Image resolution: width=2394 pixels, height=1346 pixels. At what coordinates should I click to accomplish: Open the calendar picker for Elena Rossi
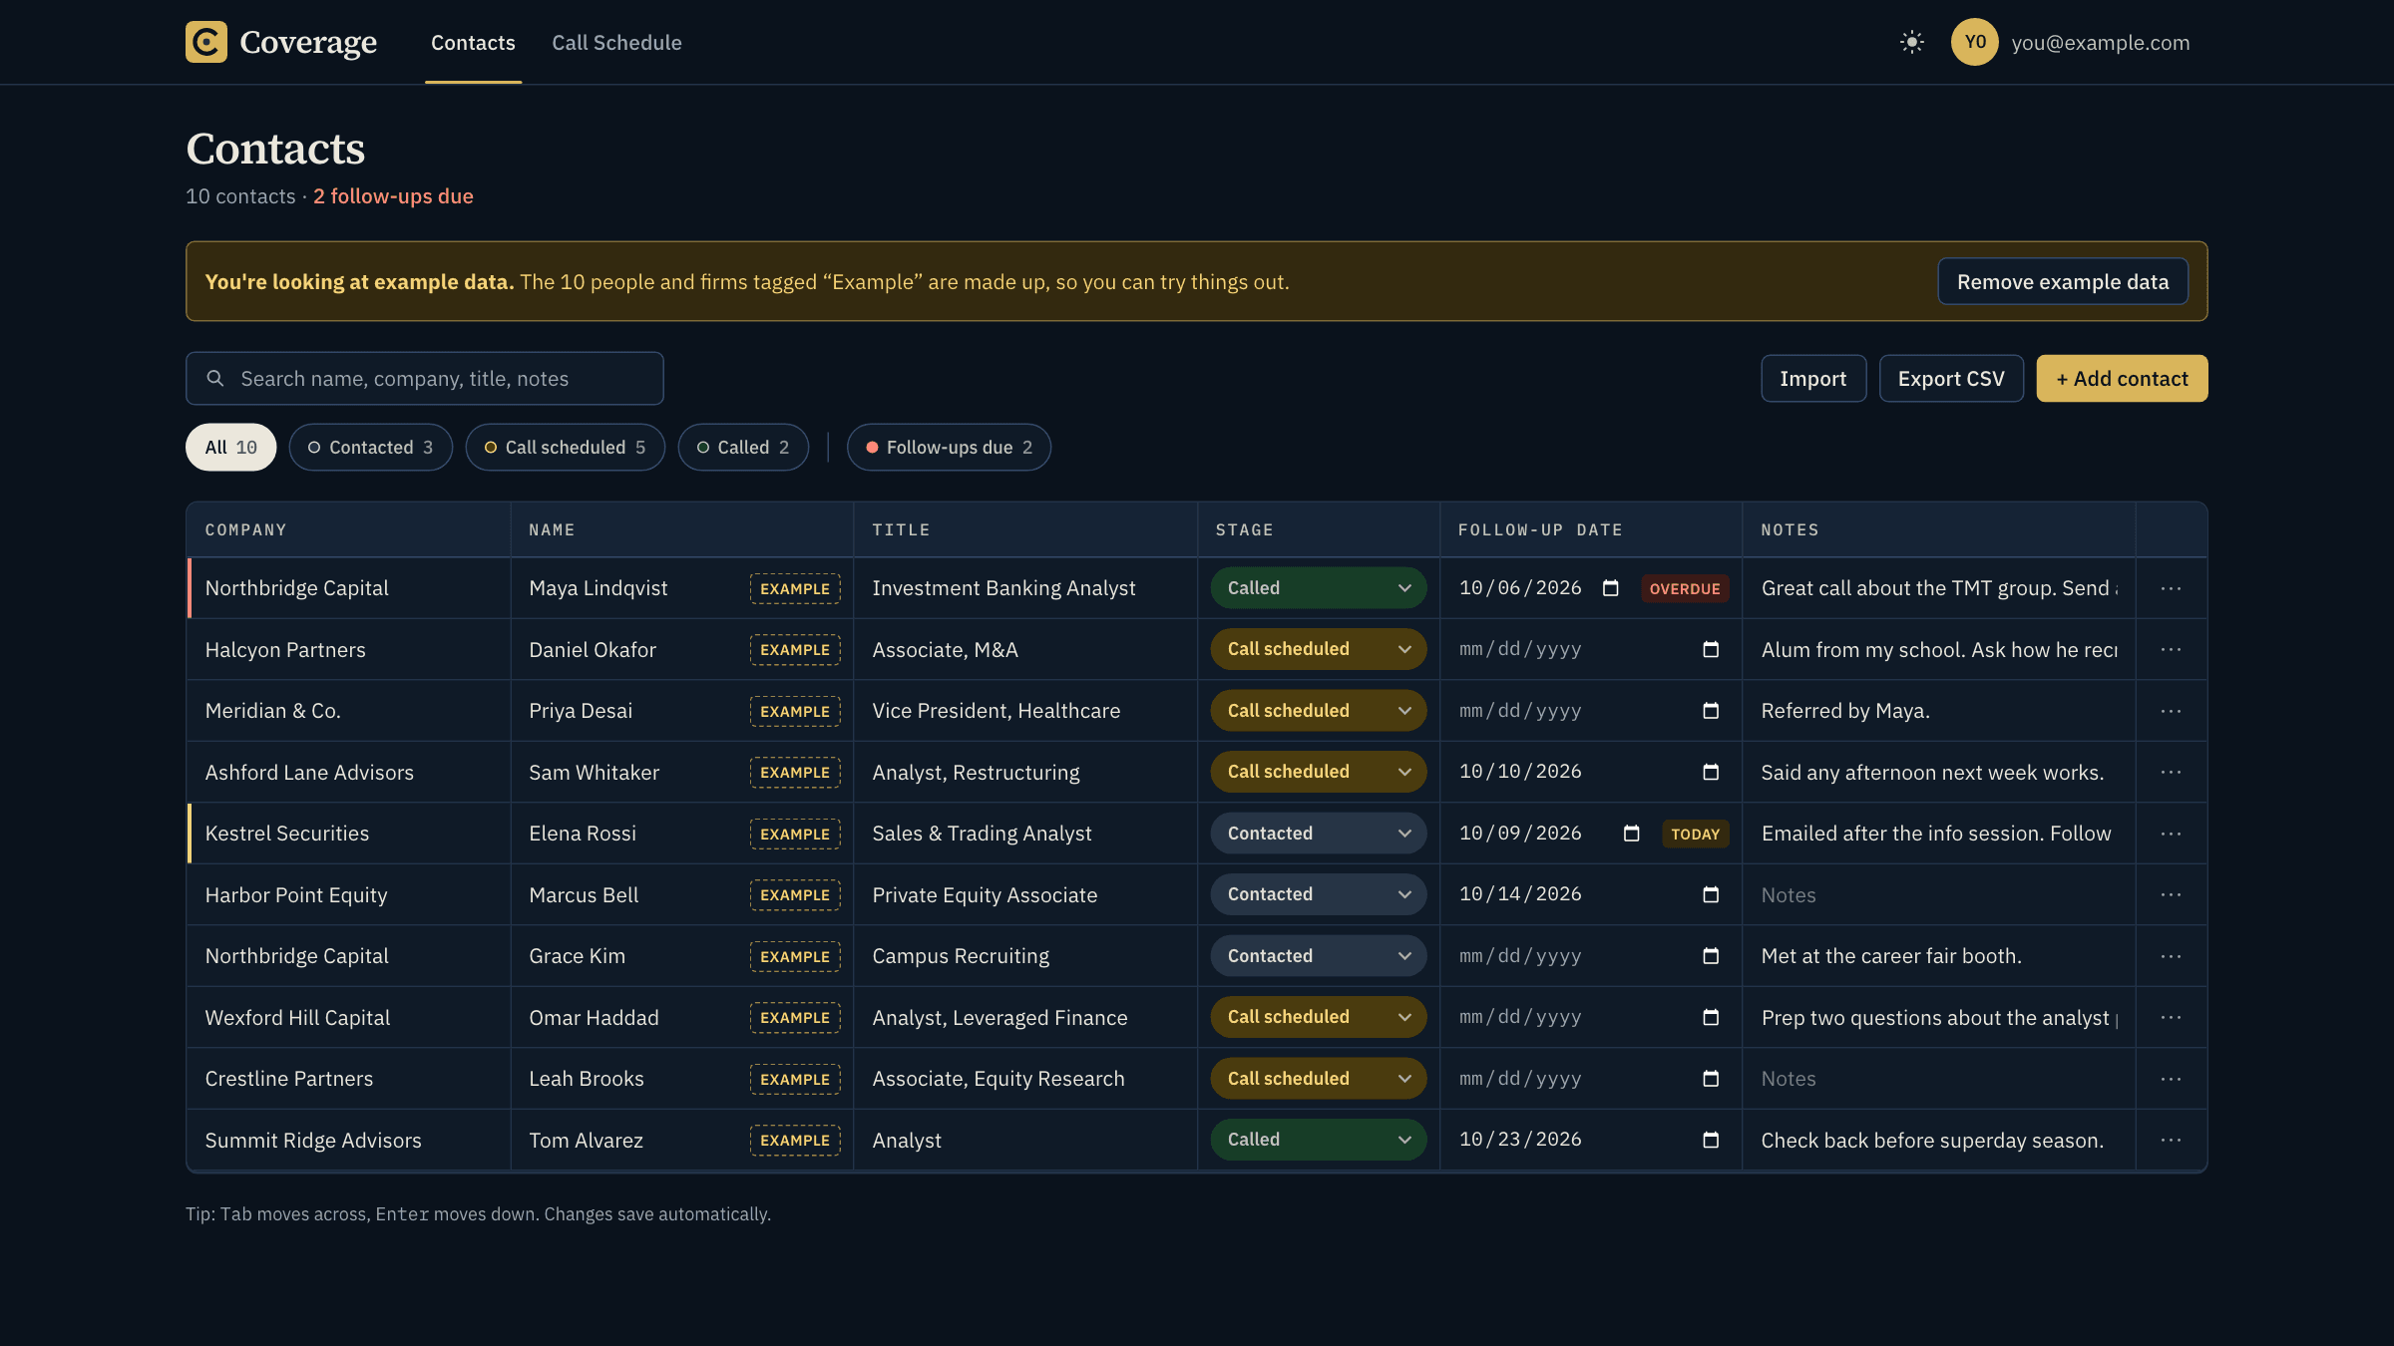pos(1631,834)
